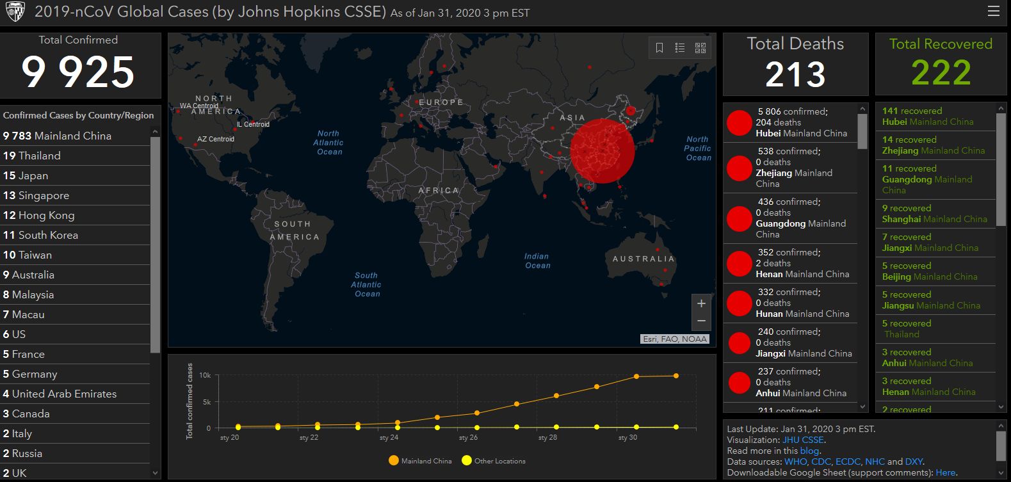Select '15 Japan' in country list

tap(75, 175)
